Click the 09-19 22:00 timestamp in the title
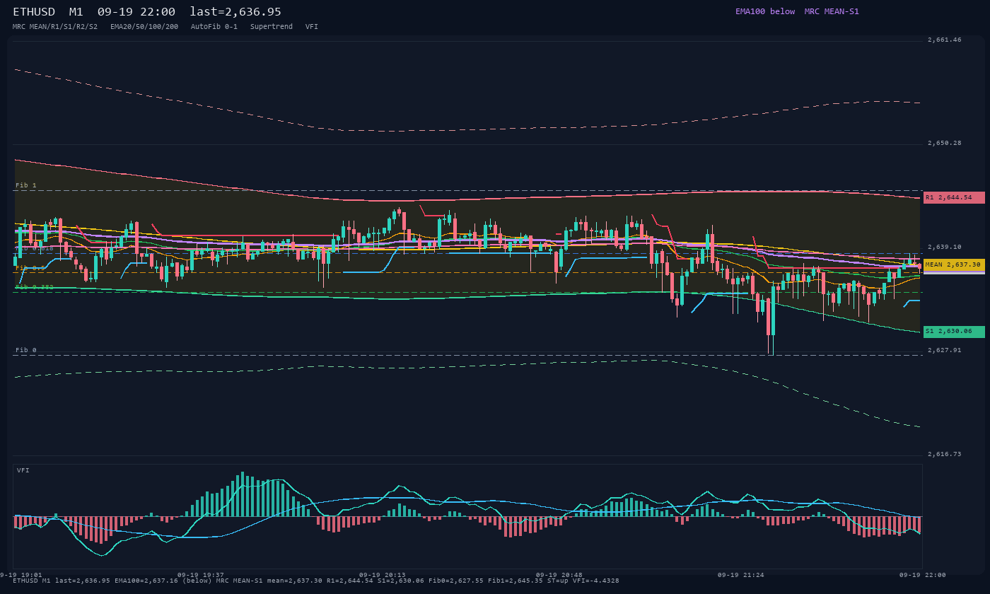Image resolution: width=990 pixels, height=594 pixels. point(136,12)
